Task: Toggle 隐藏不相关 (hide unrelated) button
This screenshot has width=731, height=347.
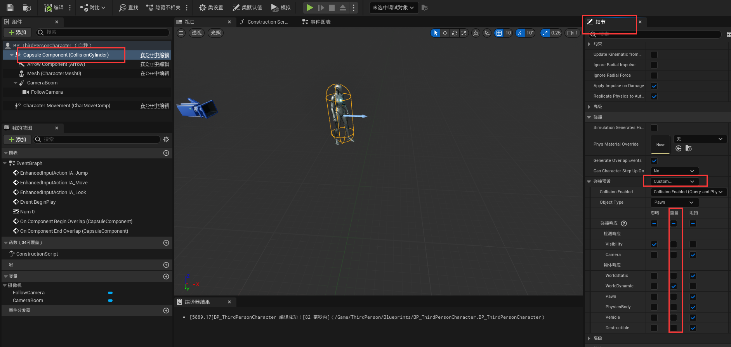Action: (163, 7)
